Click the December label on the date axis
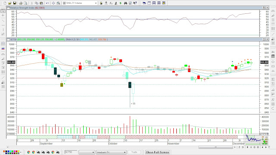Image resolution: width=276 pixels, height=155 pixels. [239, 143]
